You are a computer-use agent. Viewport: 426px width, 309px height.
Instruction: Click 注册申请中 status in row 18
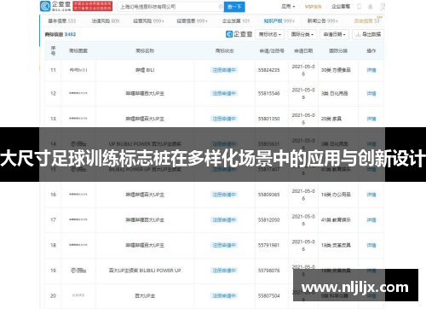click(x=224, y=245)
